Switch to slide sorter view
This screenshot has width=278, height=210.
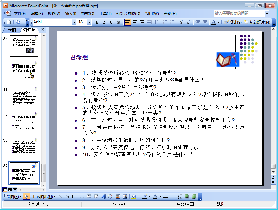[x=10, y=190]
